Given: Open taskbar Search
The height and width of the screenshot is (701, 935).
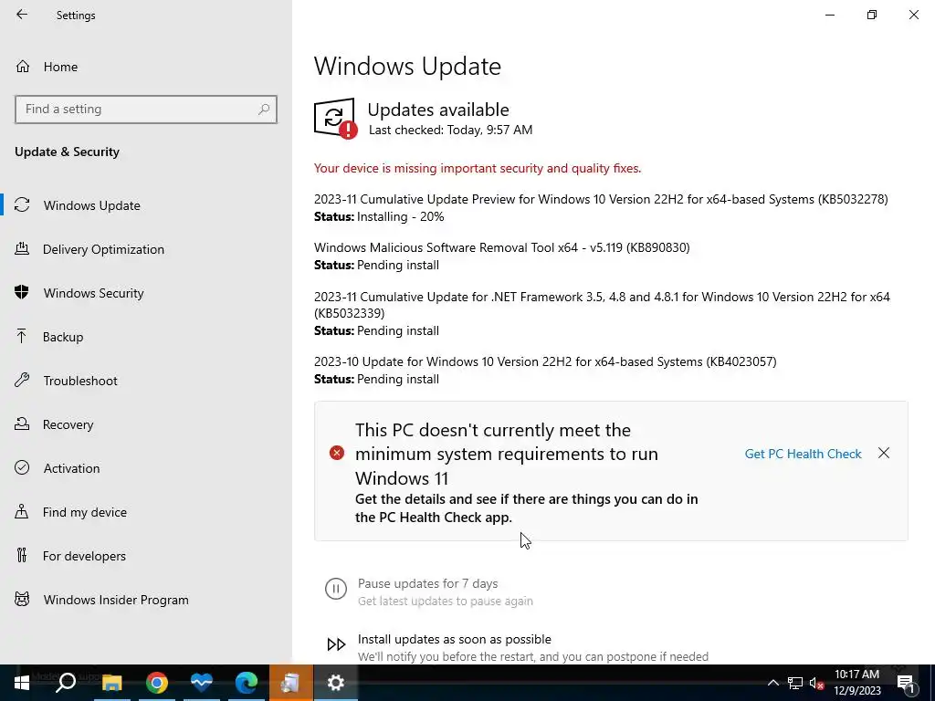Looking at the screenshot, I should (66, 683).
